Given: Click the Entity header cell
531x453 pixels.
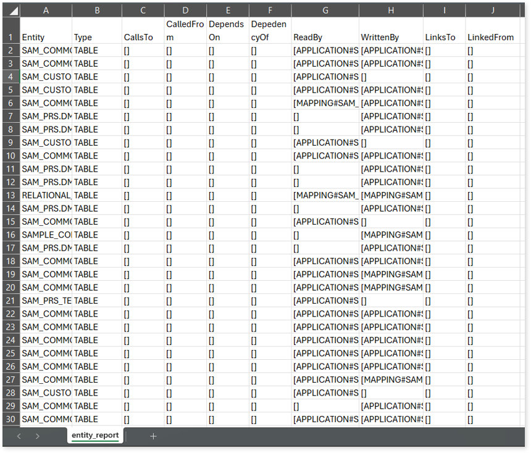Looking at the screenshot, I should (46, 37).
